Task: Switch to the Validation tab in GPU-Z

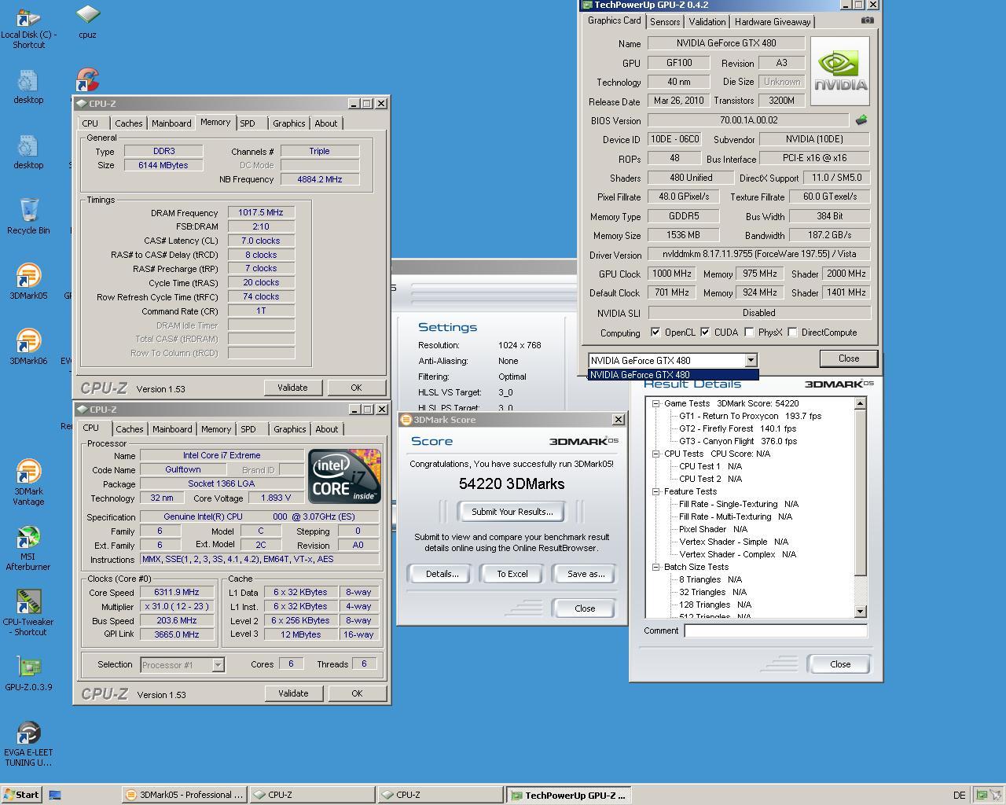Action: click(707, 22)
